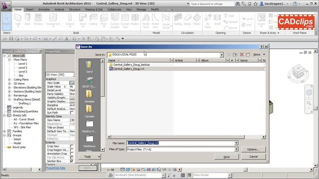The width and height of the screenshot is (319, 179).
Task: Open the Files of type dropdown
Action: tap(236, 149)
